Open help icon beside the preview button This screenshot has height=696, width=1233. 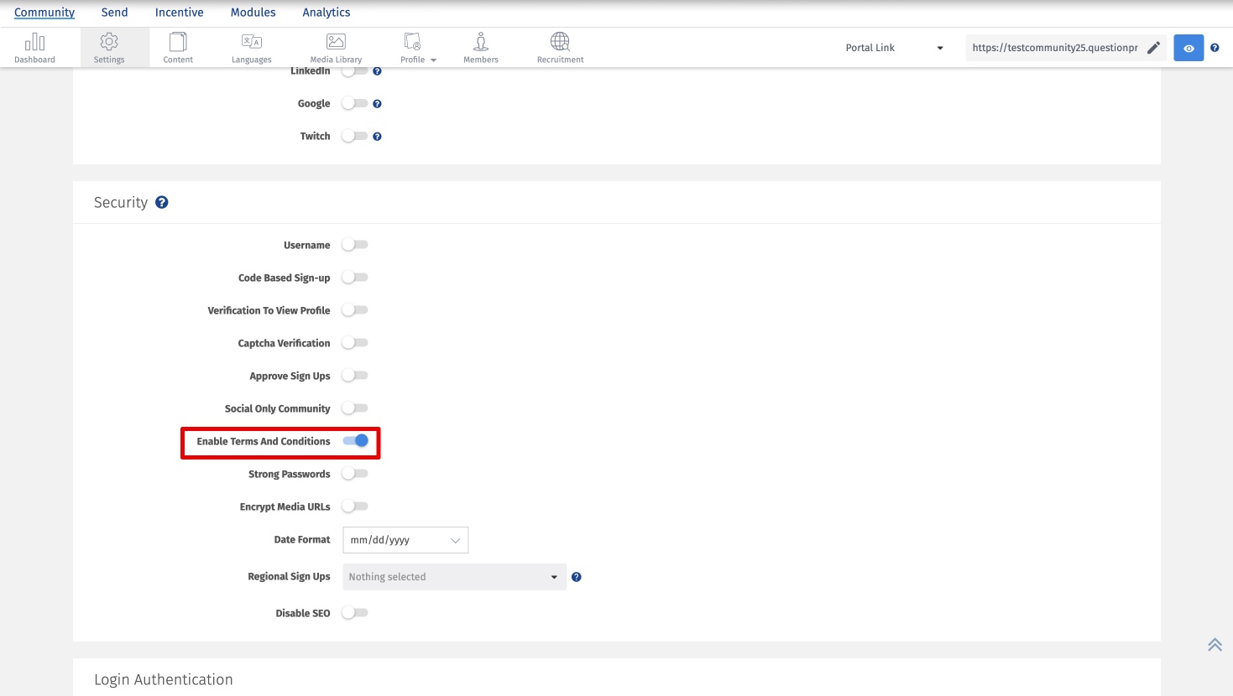tap(1215, 48)
